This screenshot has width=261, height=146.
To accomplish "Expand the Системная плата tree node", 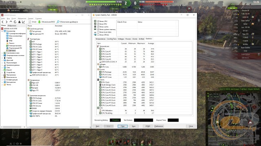I will (2, 53).
